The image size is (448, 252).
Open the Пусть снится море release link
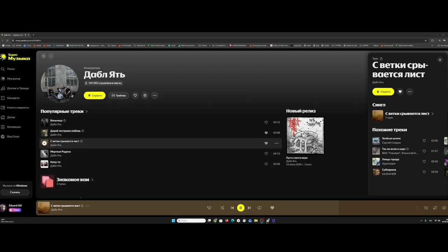[x=297, y=158]
